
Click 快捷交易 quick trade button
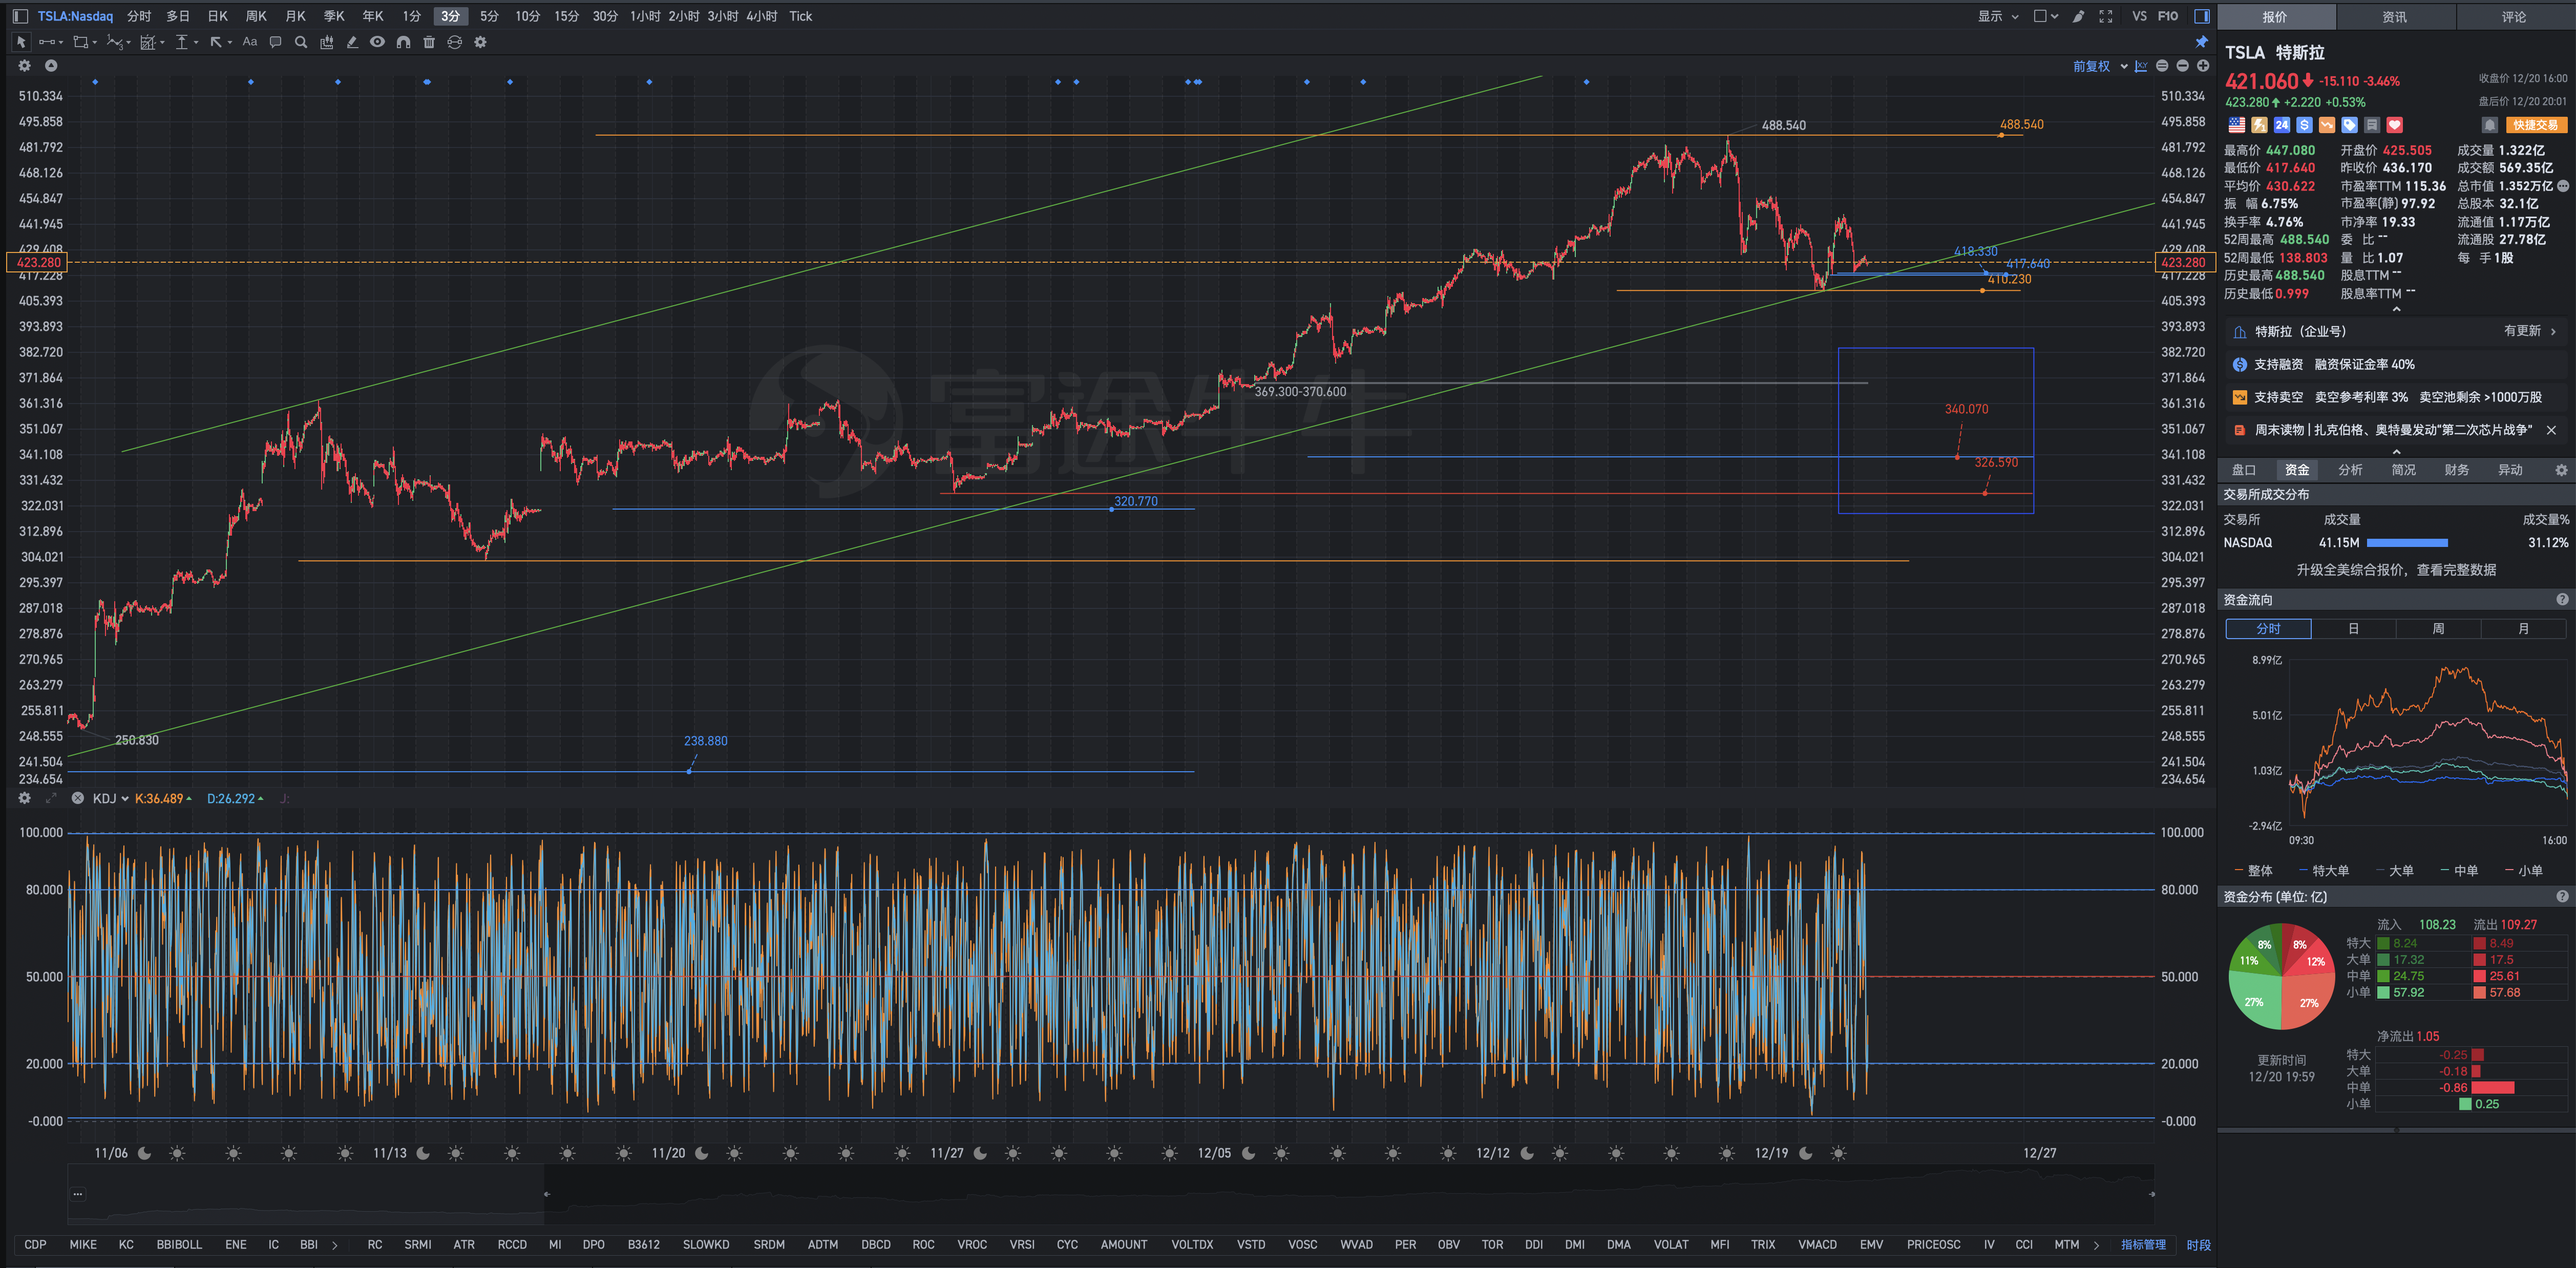[x=2536, y=125]
